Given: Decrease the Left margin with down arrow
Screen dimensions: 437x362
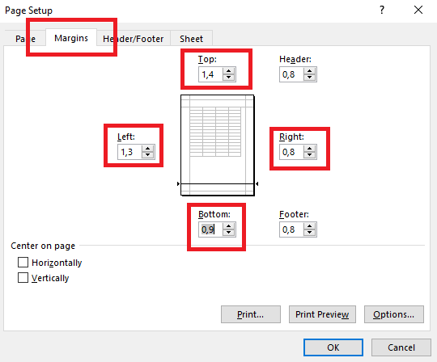Looking at the screenshot, I should (148, 155).
